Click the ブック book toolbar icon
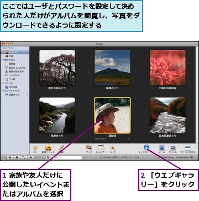Screen dimensions: 199x201 [x=88, y=147]
